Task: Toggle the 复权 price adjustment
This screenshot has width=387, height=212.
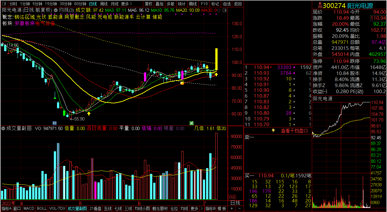Action: (148, 4)
